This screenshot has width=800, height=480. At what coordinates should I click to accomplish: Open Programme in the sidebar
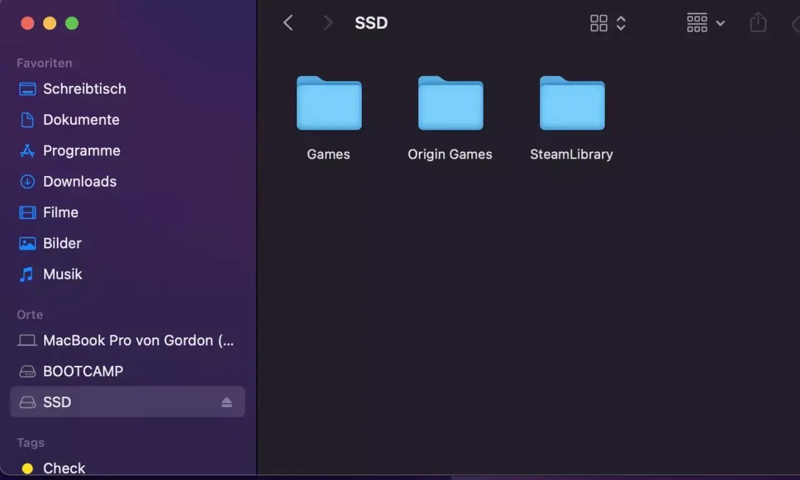coord(127,150)
